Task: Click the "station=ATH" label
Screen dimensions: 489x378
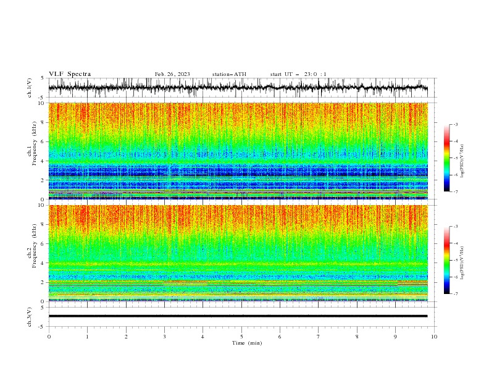Action: 229,74
